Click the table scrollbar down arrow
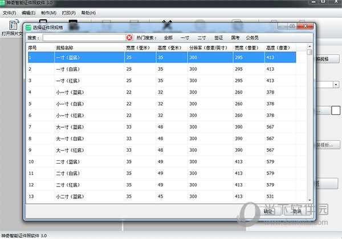Viewport: 342px width, 239px height. click(x=310, y=200)
